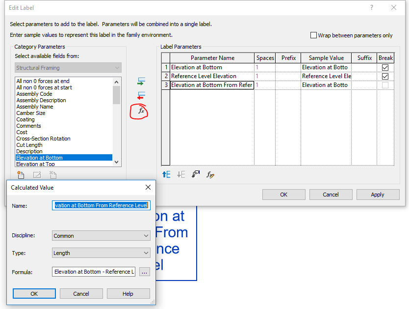409x309 pixels.
Task: Click Suffix cell for Elevation at Bottom row
Action: click(364, 67)
